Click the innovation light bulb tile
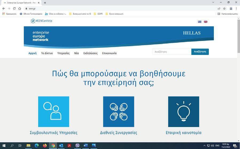This screenshot has height=149, width=240. (x=183, y=112)
